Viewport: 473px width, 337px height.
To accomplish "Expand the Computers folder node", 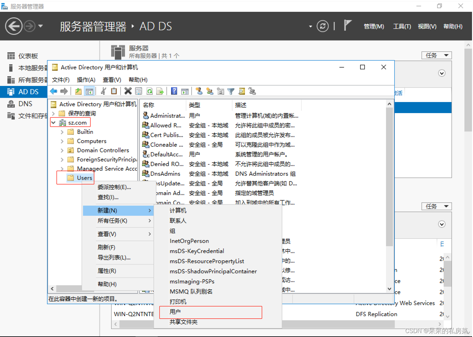I will click(x=62, y=141).
